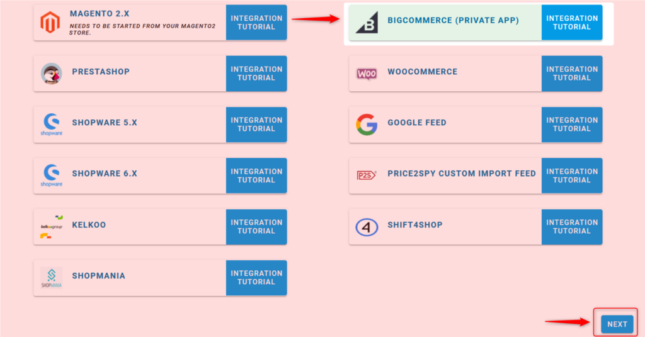Select the Kelkoo platform label
This screenshot has height=337, width=645.
tap(89, 225)
